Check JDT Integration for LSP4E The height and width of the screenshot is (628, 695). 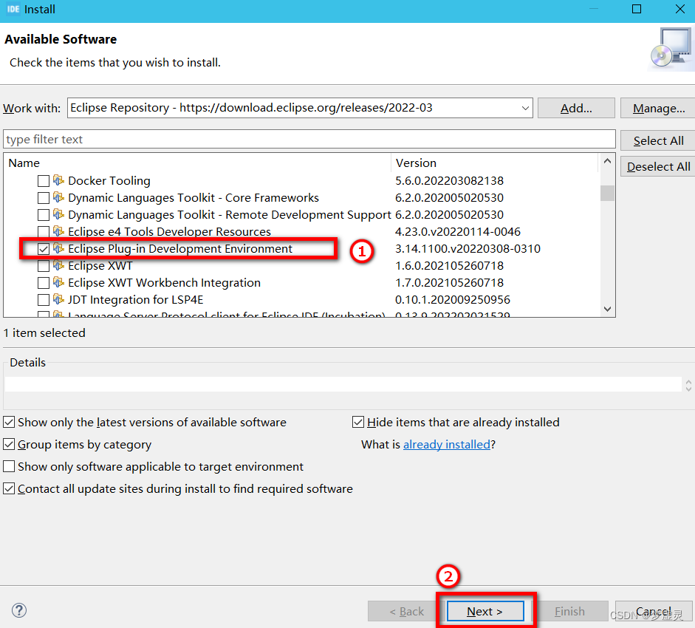[x=44, y=300]
